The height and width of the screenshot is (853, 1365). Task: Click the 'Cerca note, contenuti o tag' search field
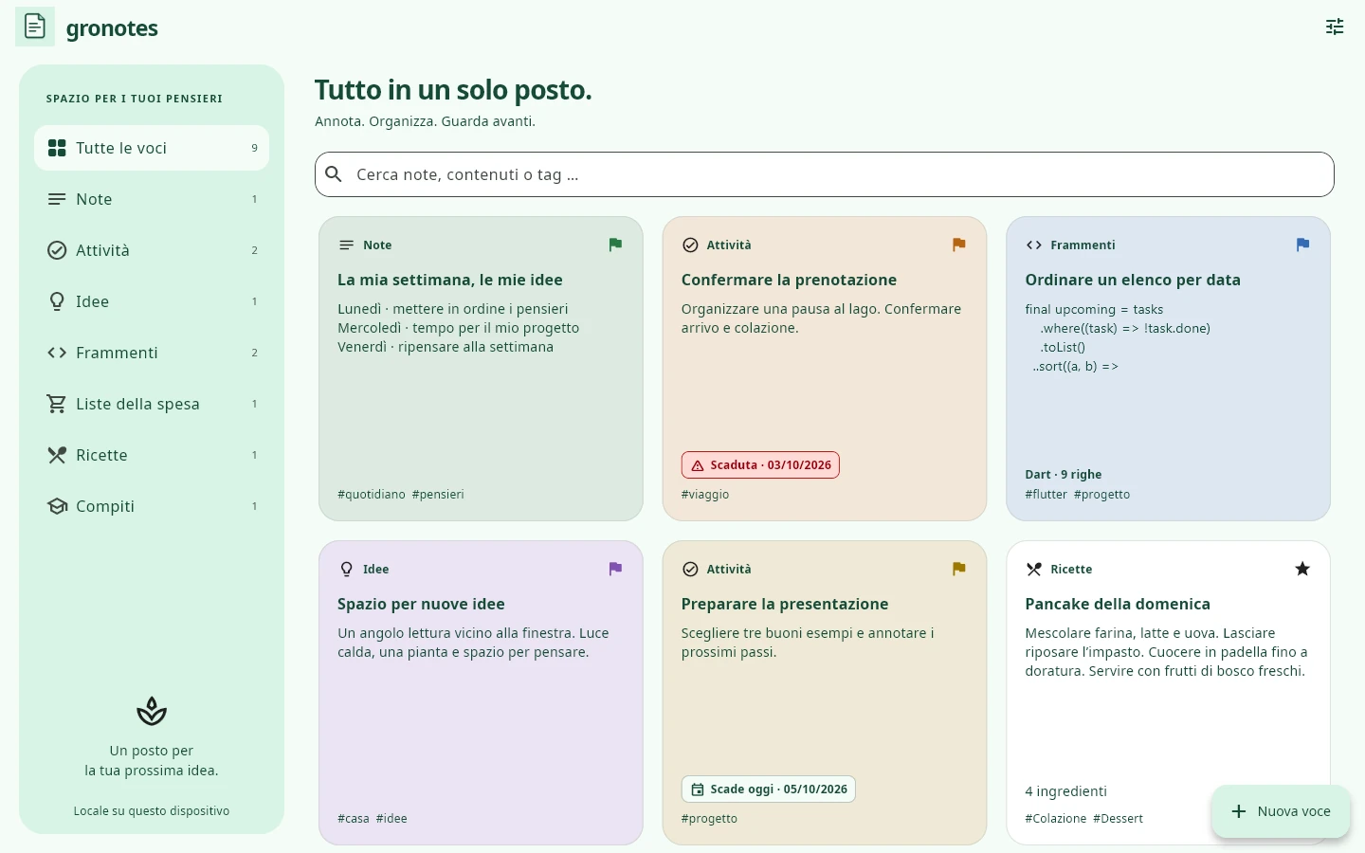[825, 174]
